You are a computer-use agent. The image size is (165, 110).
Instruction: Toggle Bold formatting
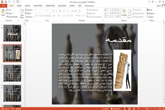36,16
